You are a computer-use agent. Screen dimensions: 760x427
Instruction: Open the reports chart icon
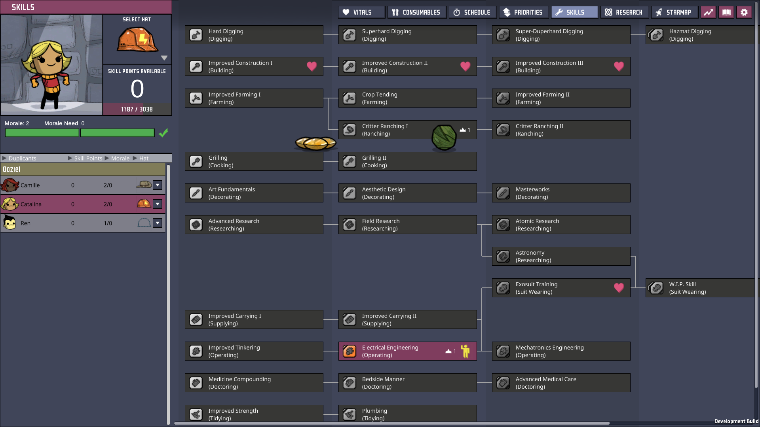(708, 12)
